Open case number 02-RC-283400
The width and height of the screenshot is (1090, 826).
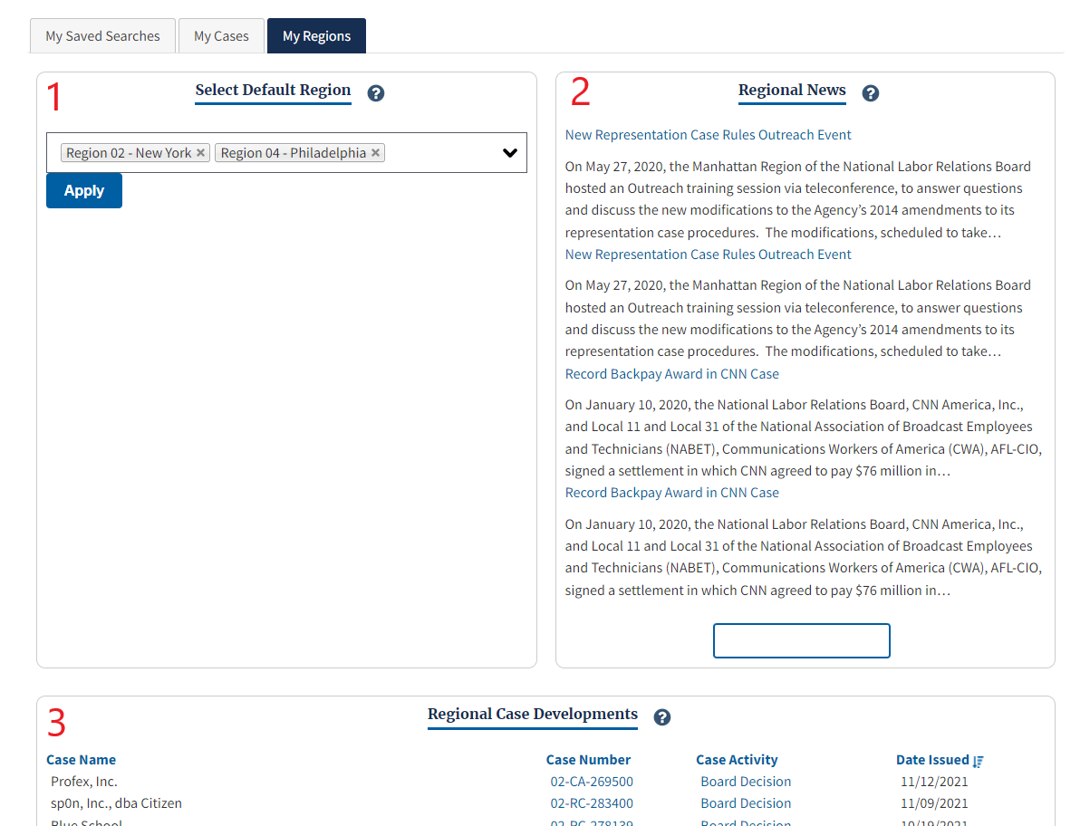[x=592, y=803]
